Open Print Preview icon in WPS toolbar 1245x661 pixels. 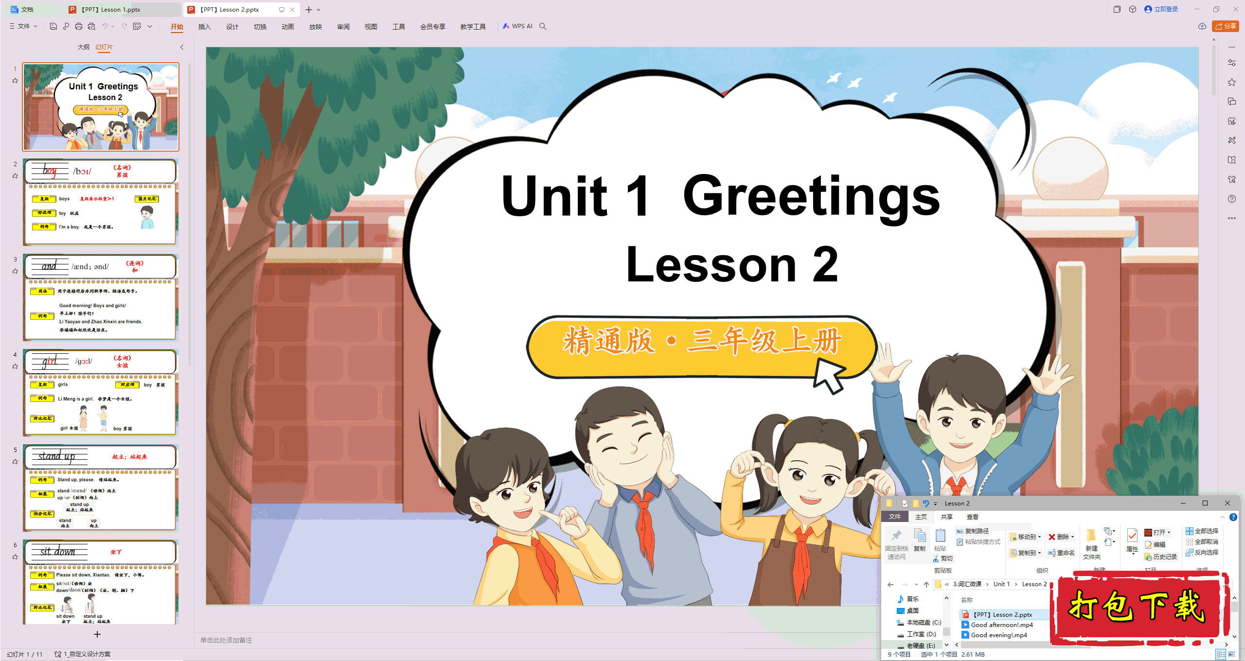(x=91, y=26)
